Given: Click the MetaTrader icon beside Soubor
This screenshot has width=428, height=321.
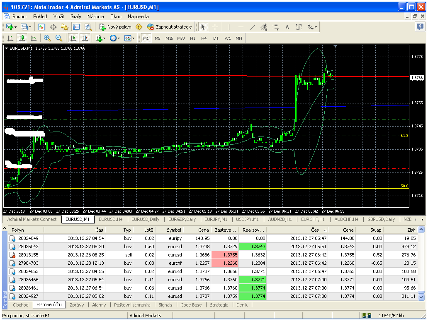Looking at the screenshot, I should 6,16.
